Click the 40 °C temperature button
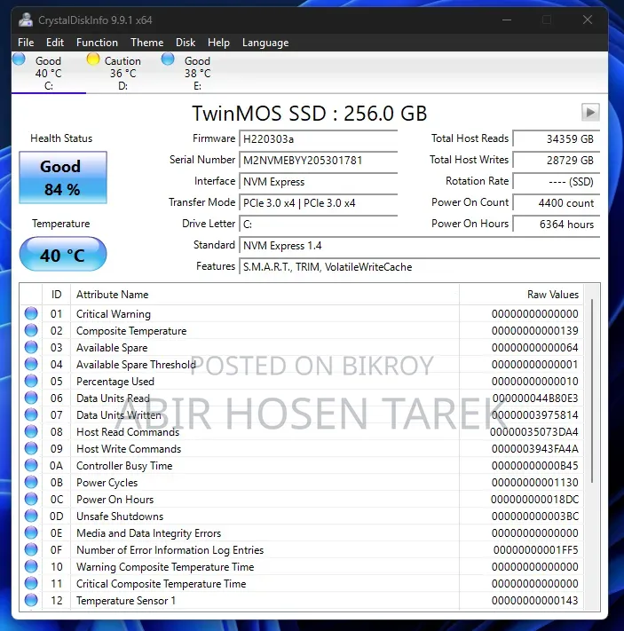The height and width of the screenshot is (631, 624). point(63,255)
